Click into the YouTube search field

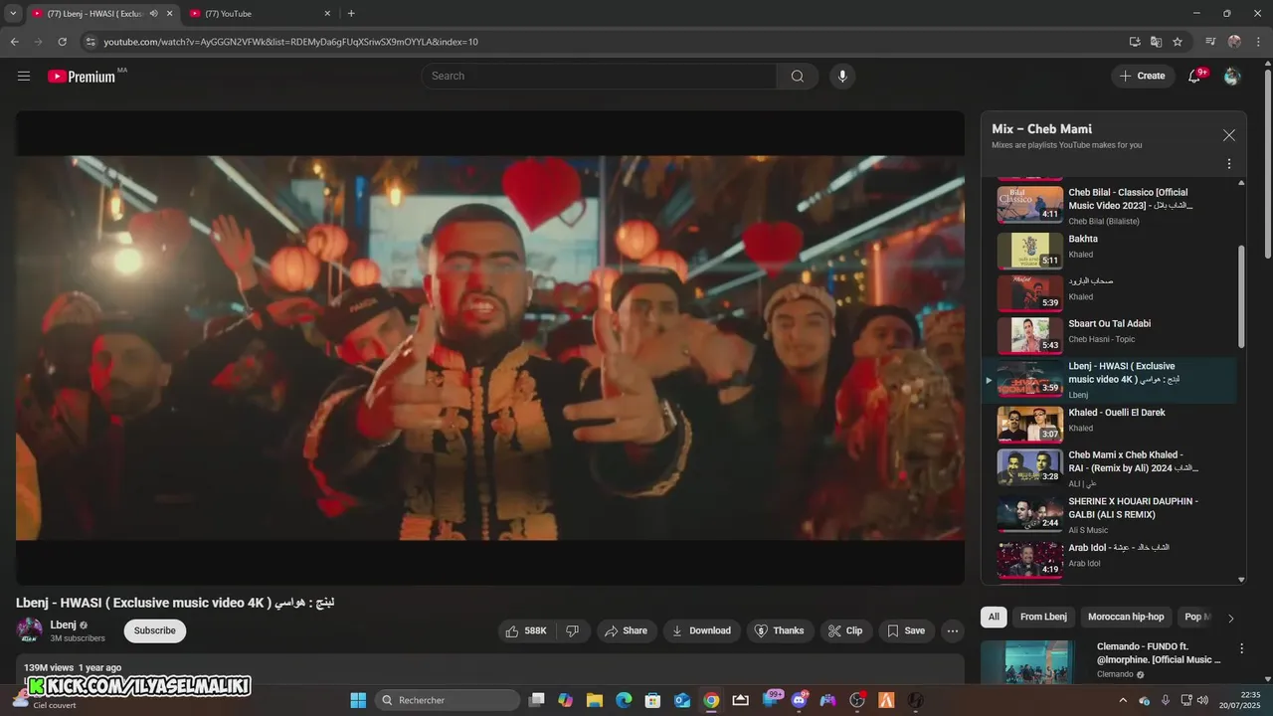pos(599,77)
